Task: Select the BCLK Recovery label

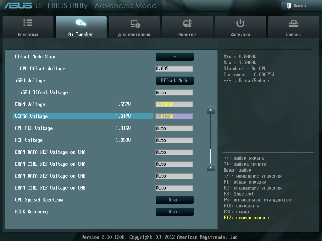Action: 31,212
